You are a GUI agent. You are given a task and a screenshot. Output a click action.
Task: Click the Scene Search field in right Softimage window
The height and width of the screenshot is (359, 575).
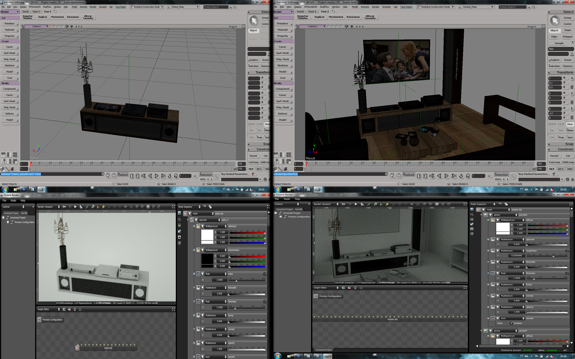[512, 7]
